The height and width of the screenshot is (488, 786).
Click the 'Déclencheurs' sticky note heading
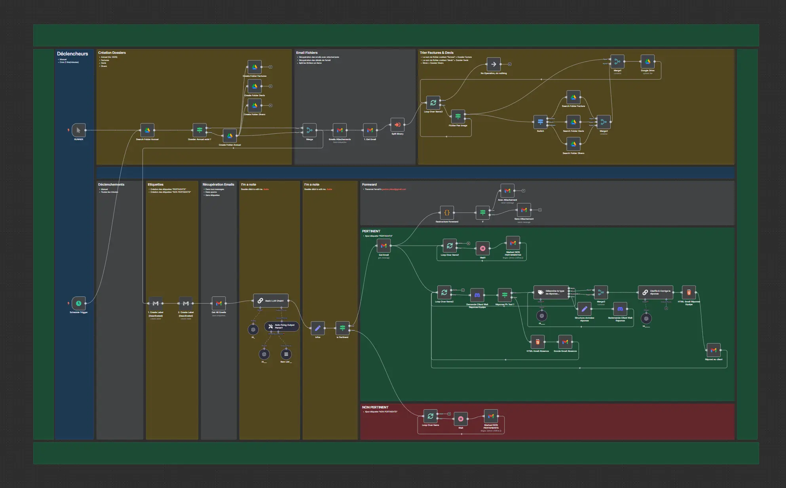point(72,53)
